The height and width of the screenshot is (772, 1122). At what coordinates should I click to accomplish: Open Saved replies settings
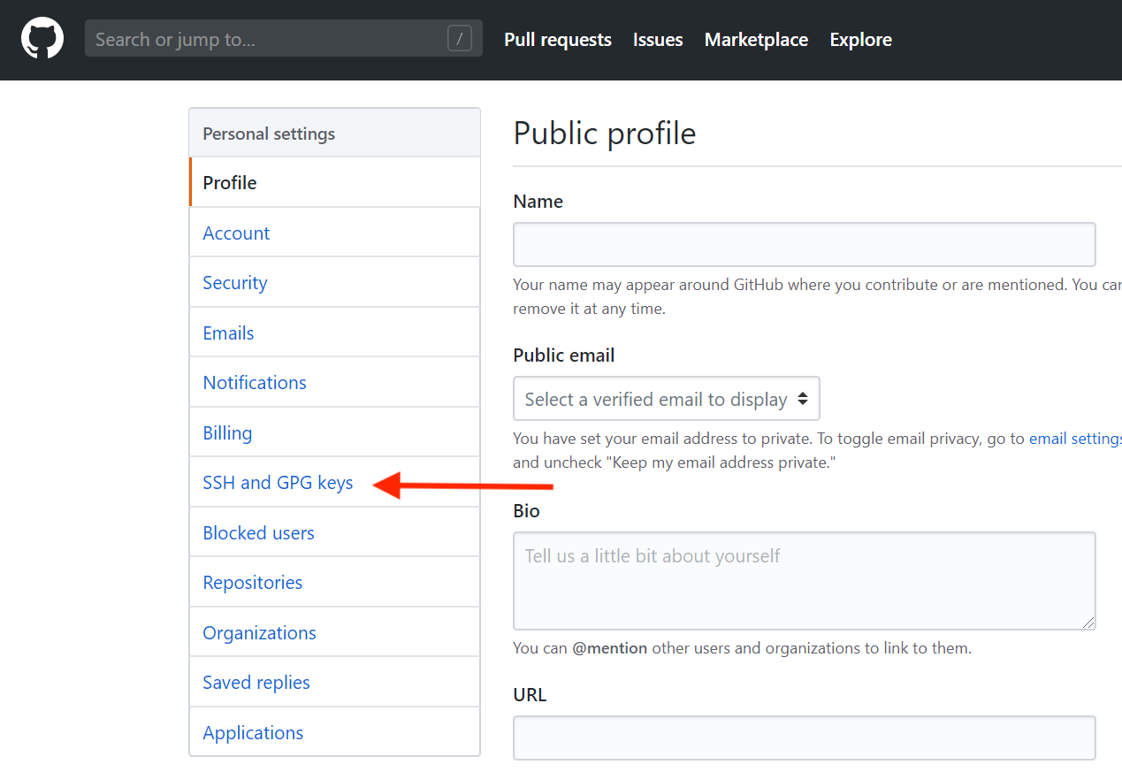(256, 683)
